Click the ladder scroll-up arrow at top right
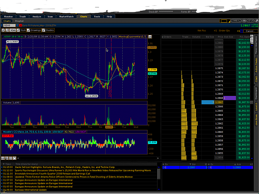 [252, 46]
